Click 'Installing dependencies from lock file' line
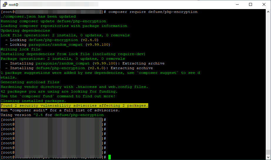 [73, 54]
